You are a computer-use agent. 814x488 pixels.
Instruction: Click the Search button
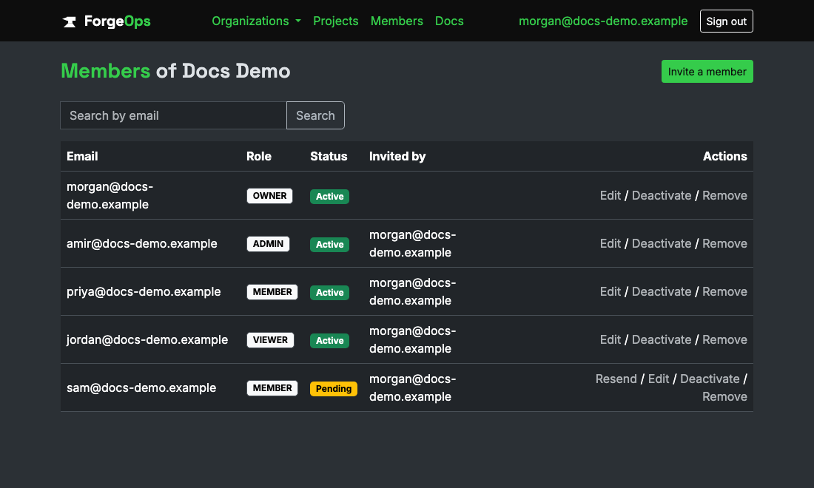click(315, 115)
